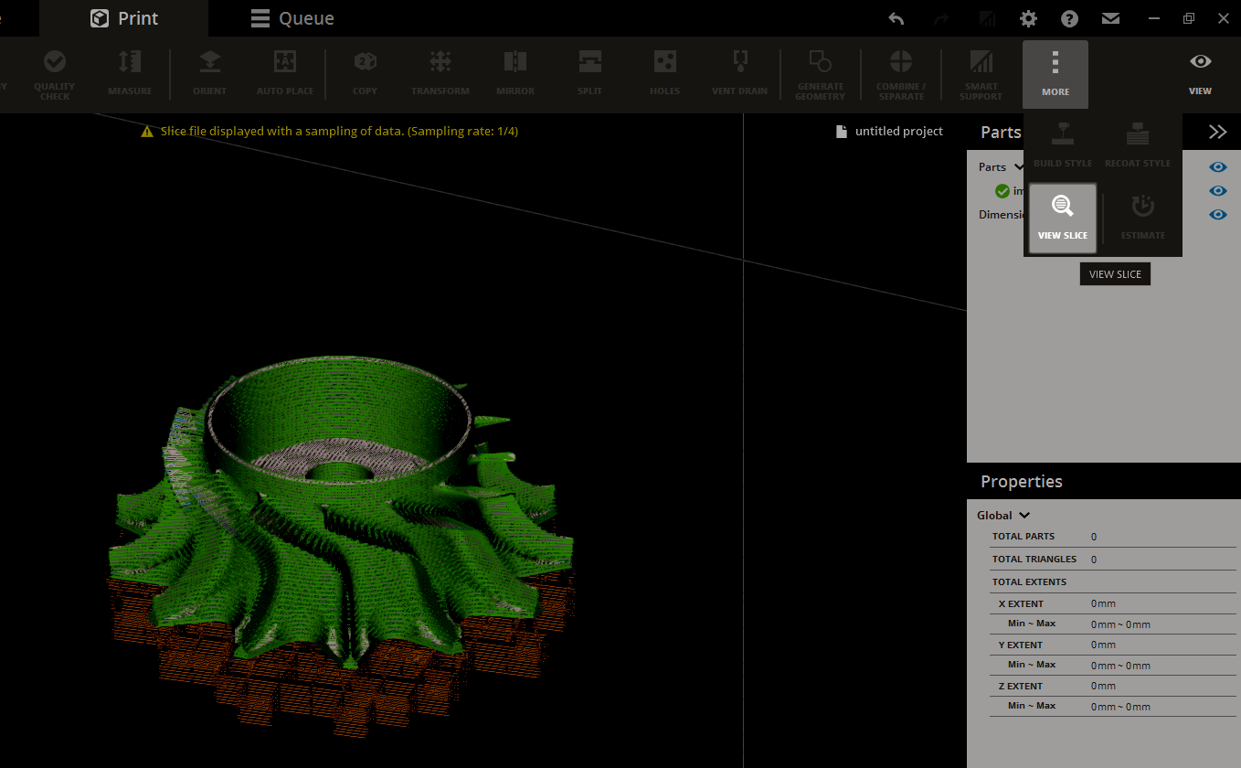Activate the Auto Place tool
Screen dimensions: 1241x768
tap(284, 73)
